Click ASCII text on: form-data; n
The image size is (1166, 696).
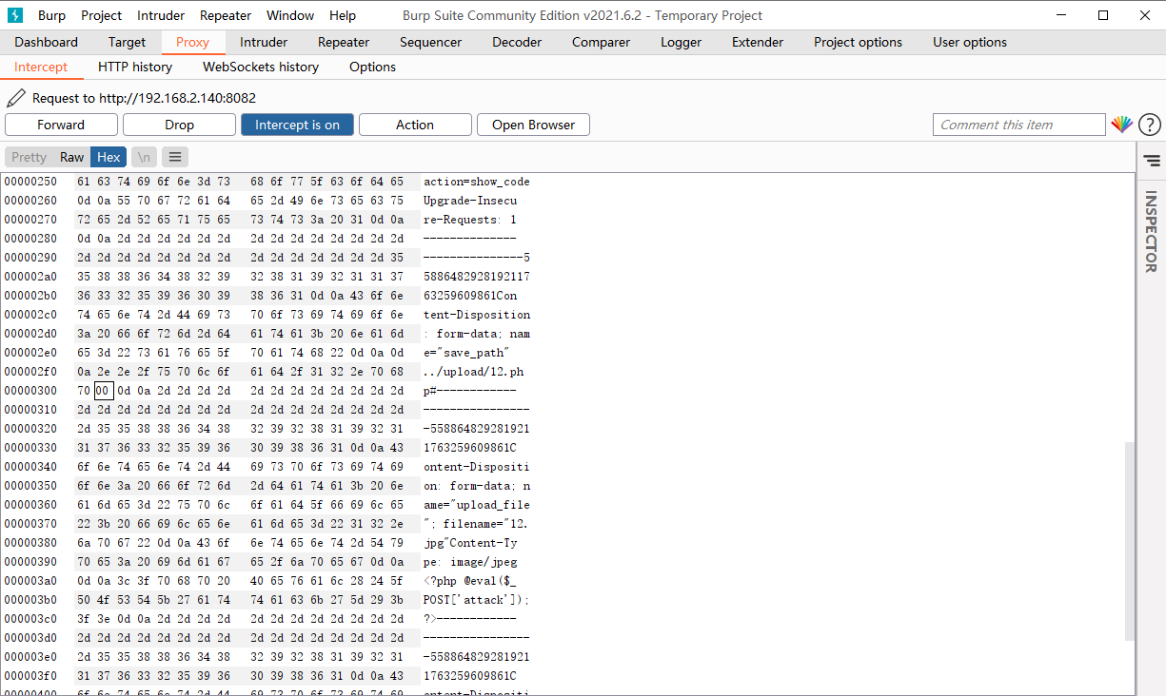pos(477,485)
